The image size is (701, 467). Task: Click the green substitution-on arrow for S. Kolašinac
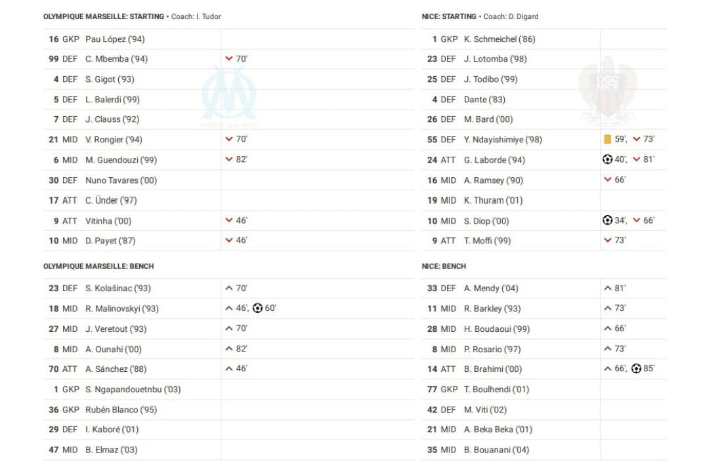click(x=229, y=288)
